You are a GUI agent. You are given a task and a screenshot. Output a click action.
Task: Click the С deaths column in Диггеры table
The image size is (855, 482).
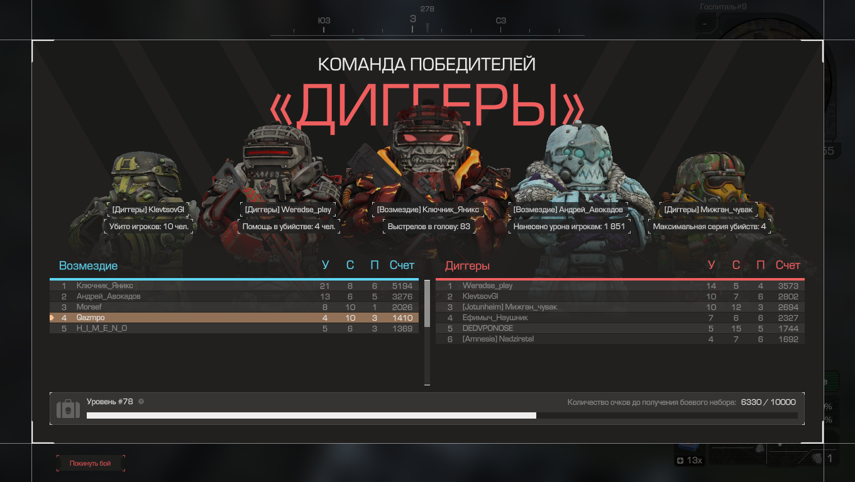(x=736, y=265)
